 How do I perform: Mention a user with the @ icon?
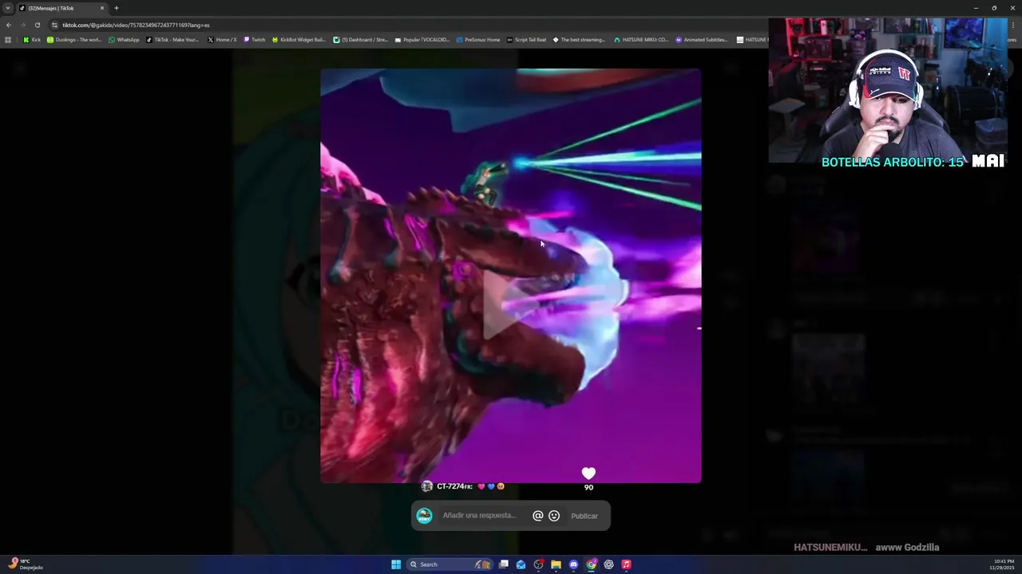pyautogui.click(x=537, y=516)
